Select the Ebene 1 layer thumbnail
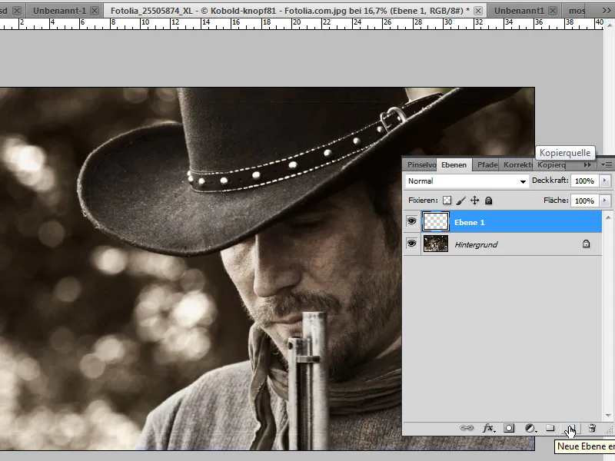The image size is (615, 461). [435, 221]
